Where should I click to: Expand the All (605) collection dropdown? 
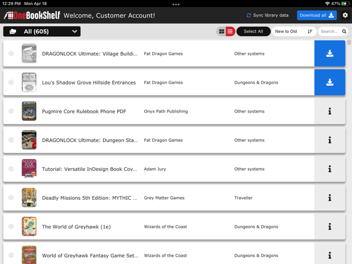pos(42,31)
